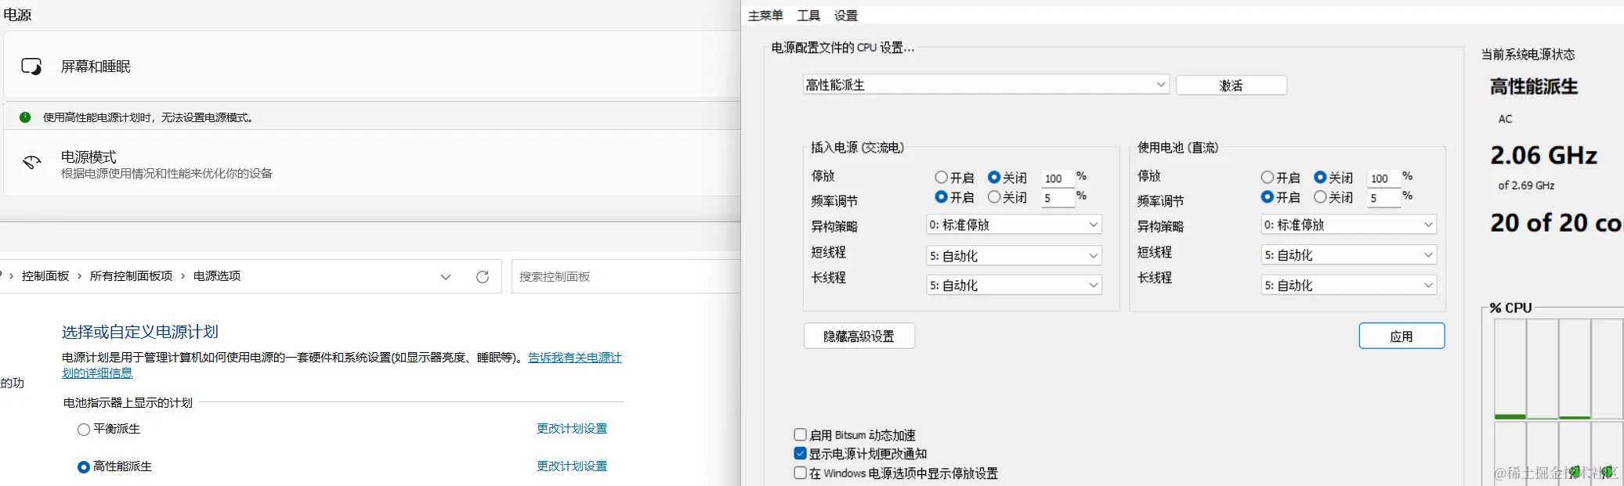Screen dimensions: 1624x486
Task: Open the AC 异构策略 dropdown
Action: (x=1014, y=225)
